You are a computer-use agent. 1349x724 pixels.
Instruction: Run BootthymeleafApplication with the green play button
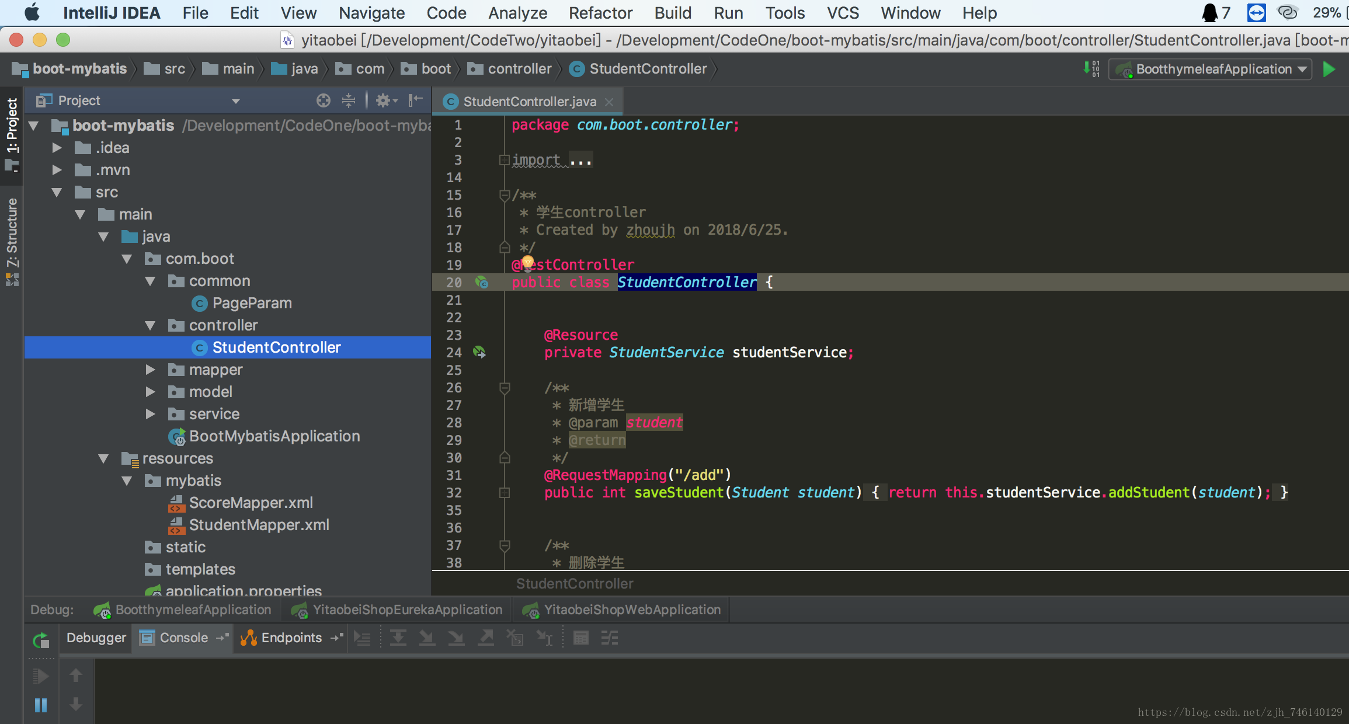1329,69
